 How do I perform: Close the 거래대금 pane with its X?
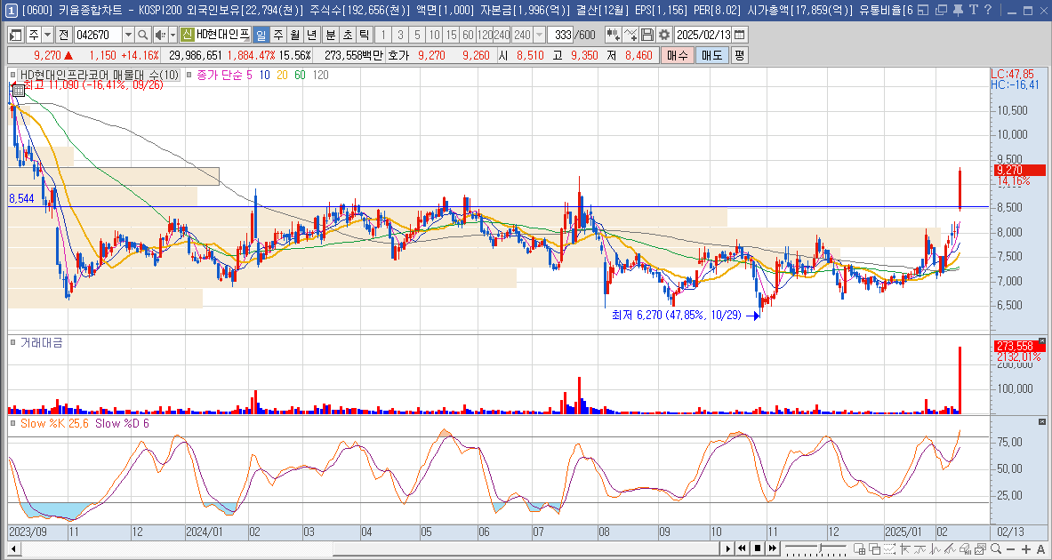click(x=1042, y=340)
